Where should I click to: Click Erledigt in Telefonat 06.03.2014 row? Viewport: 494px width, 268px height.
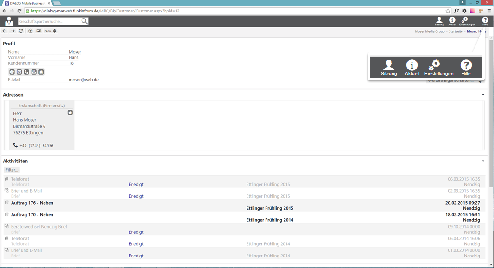click(136, 244)
